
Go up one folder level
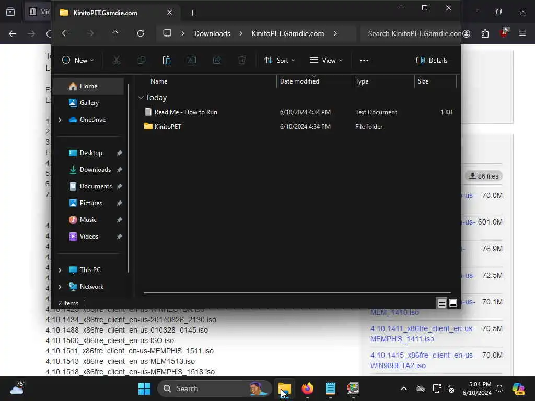(115, 33)
